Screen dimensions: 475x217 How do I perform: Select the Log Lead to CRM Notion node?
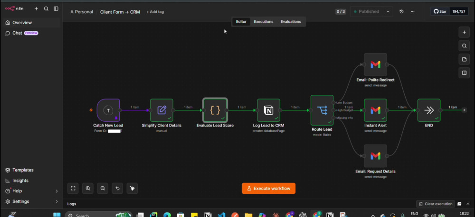(x=268, y=110)
